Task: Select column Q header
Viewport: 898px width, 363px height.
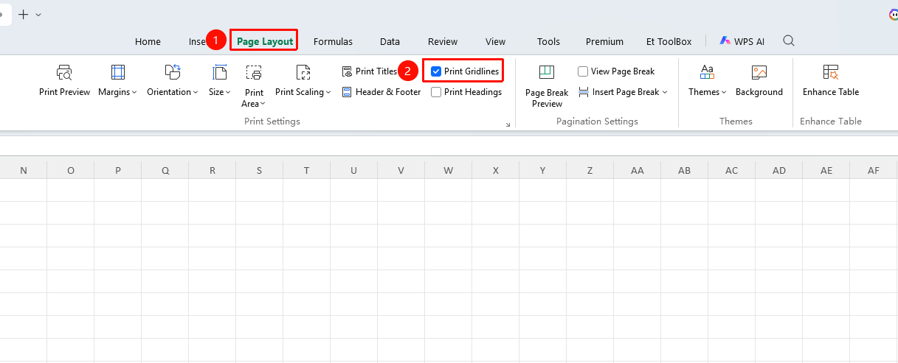Action: pos(165,170)
